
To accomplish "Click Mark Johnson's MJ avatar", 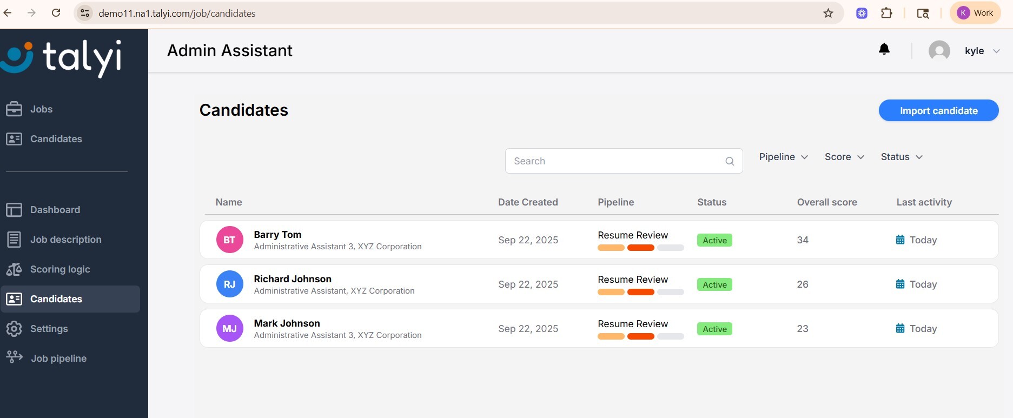I will click(229, 328).
